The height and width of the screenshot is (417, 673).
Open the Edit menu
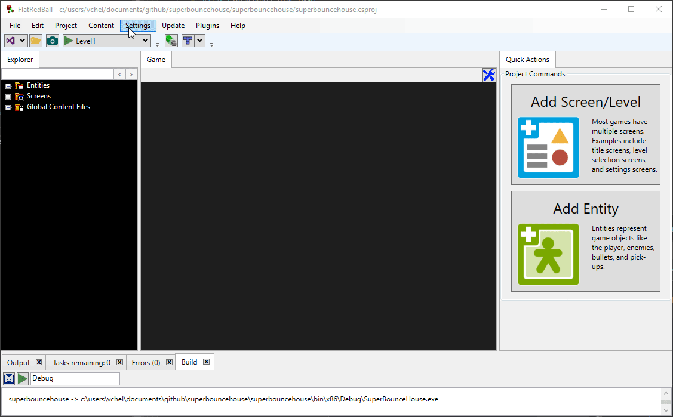[38, 26]
